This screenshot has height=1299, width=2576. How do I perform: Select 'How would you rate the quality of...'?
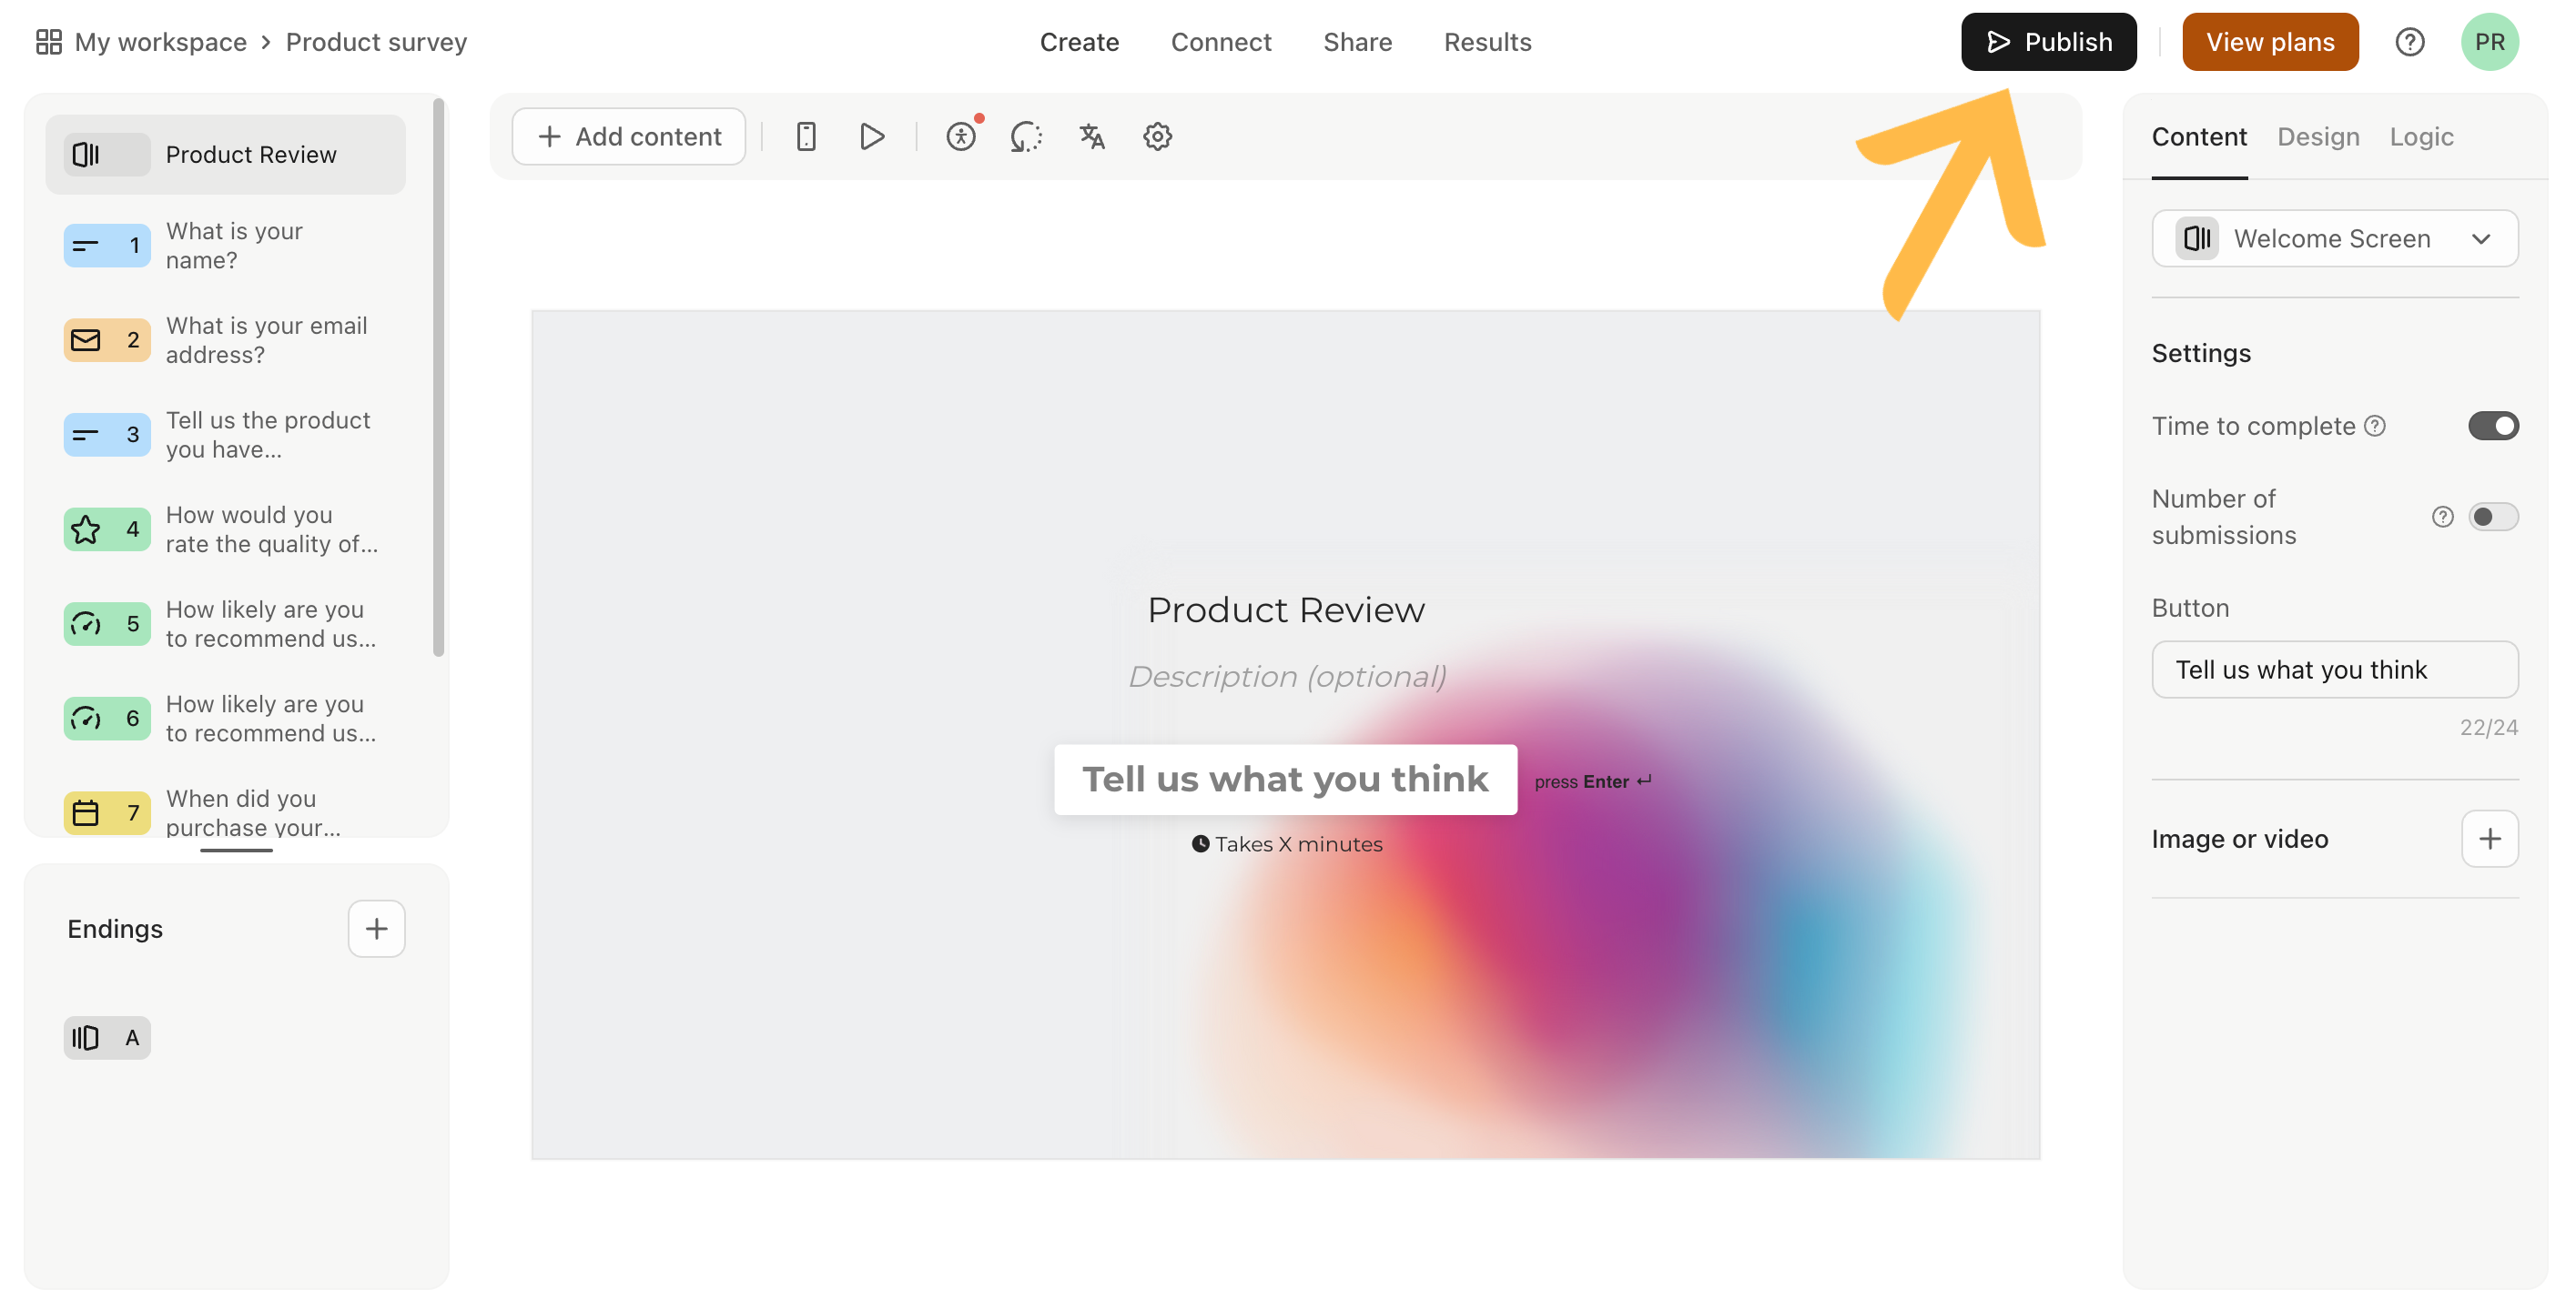tap(272, 529)
